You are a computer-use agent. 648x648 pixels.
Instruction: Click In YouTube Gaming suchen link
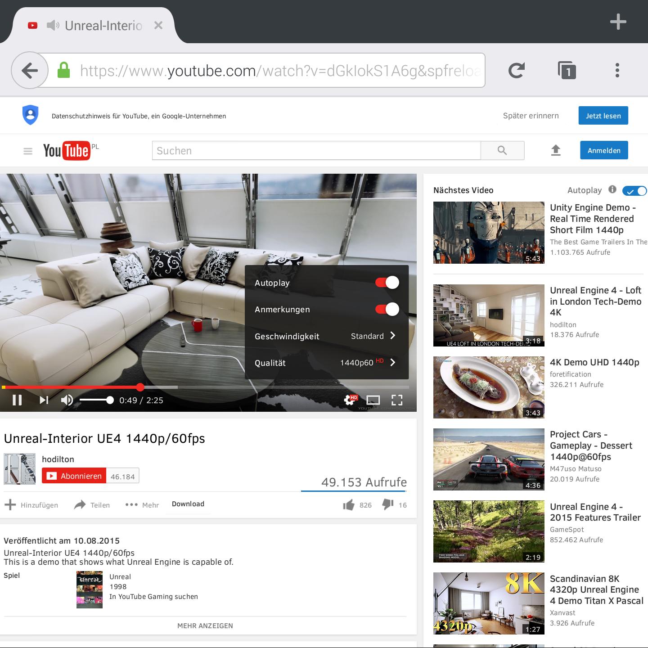pyautogui.click(x=153, y=596)
